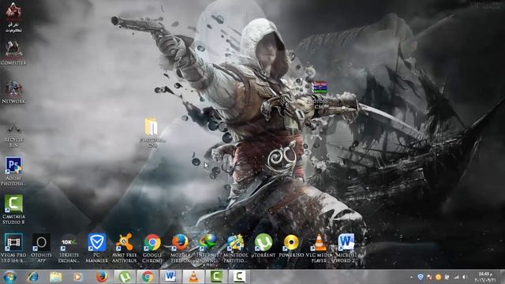The height and width of the screenshot is (284, 505).
Task: Open the Internet Download Manager desktop shortcut
Action: 208,248
